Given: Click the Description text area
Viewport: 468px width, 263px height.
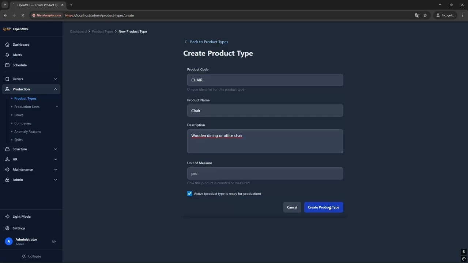Looking at the screenshot, I should pyautogui.click(x=265, y=141).
